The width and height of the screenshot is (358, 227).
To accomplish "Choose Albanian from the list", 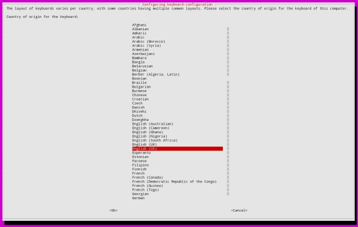I will coord(140,29).
